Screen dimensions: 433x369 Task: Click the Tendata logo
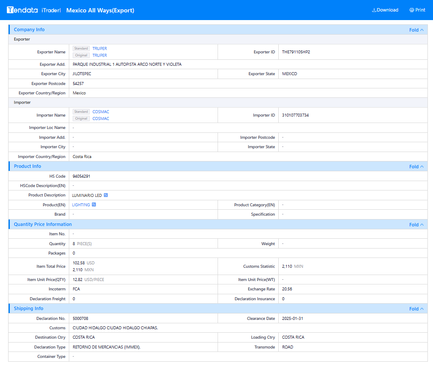[x=22, y=10]
